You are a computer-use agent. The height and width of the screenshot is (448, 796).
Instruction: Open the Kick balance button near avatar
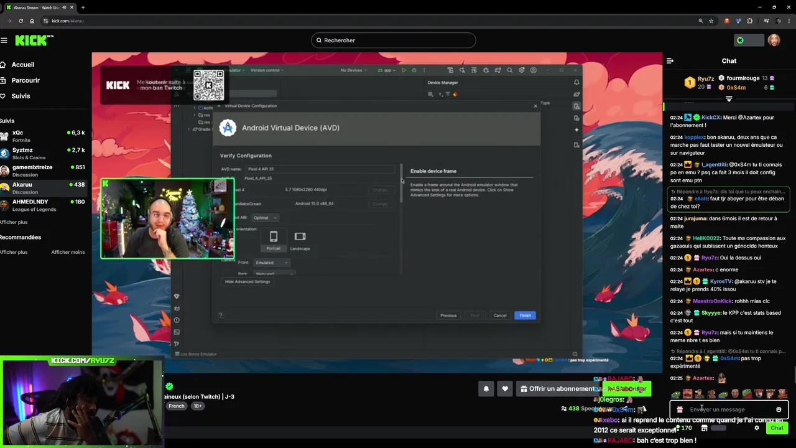click(x=748, y=40)
